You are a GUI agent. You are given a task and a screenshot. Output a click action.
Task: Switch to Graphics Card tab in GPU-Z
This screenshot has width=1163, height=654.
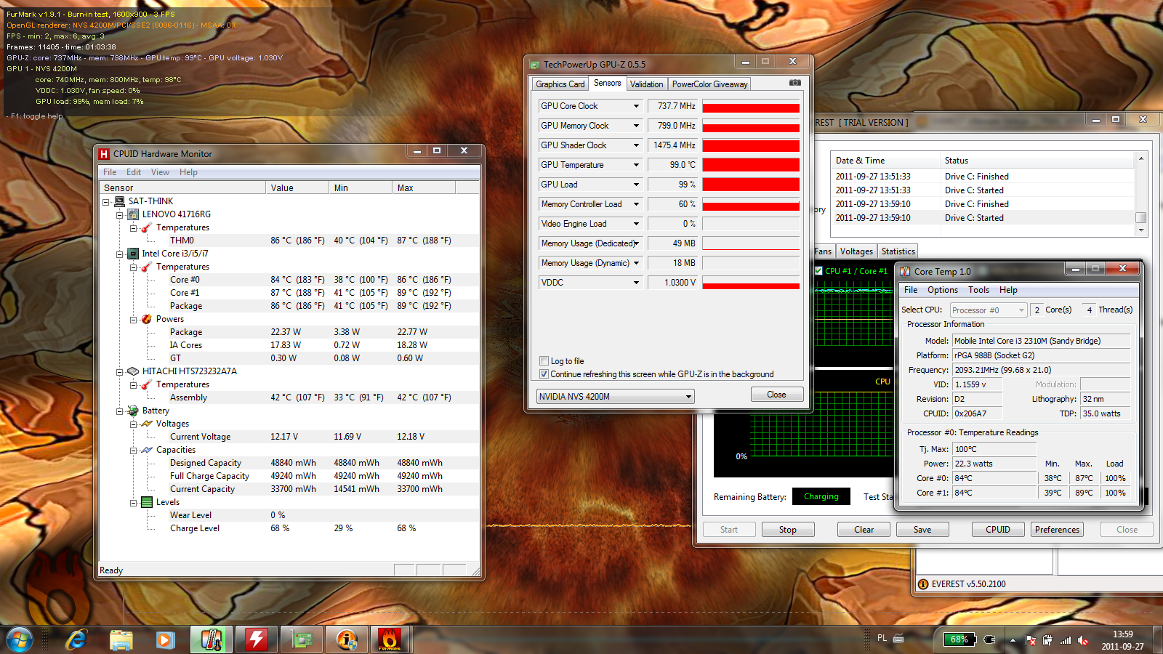pyautogui.click(x=560, y=84)
